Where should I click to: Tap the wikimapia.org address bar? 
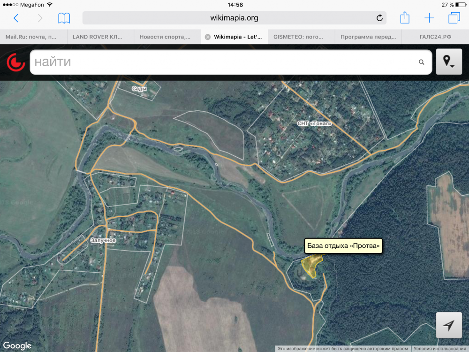coord(234,18)
